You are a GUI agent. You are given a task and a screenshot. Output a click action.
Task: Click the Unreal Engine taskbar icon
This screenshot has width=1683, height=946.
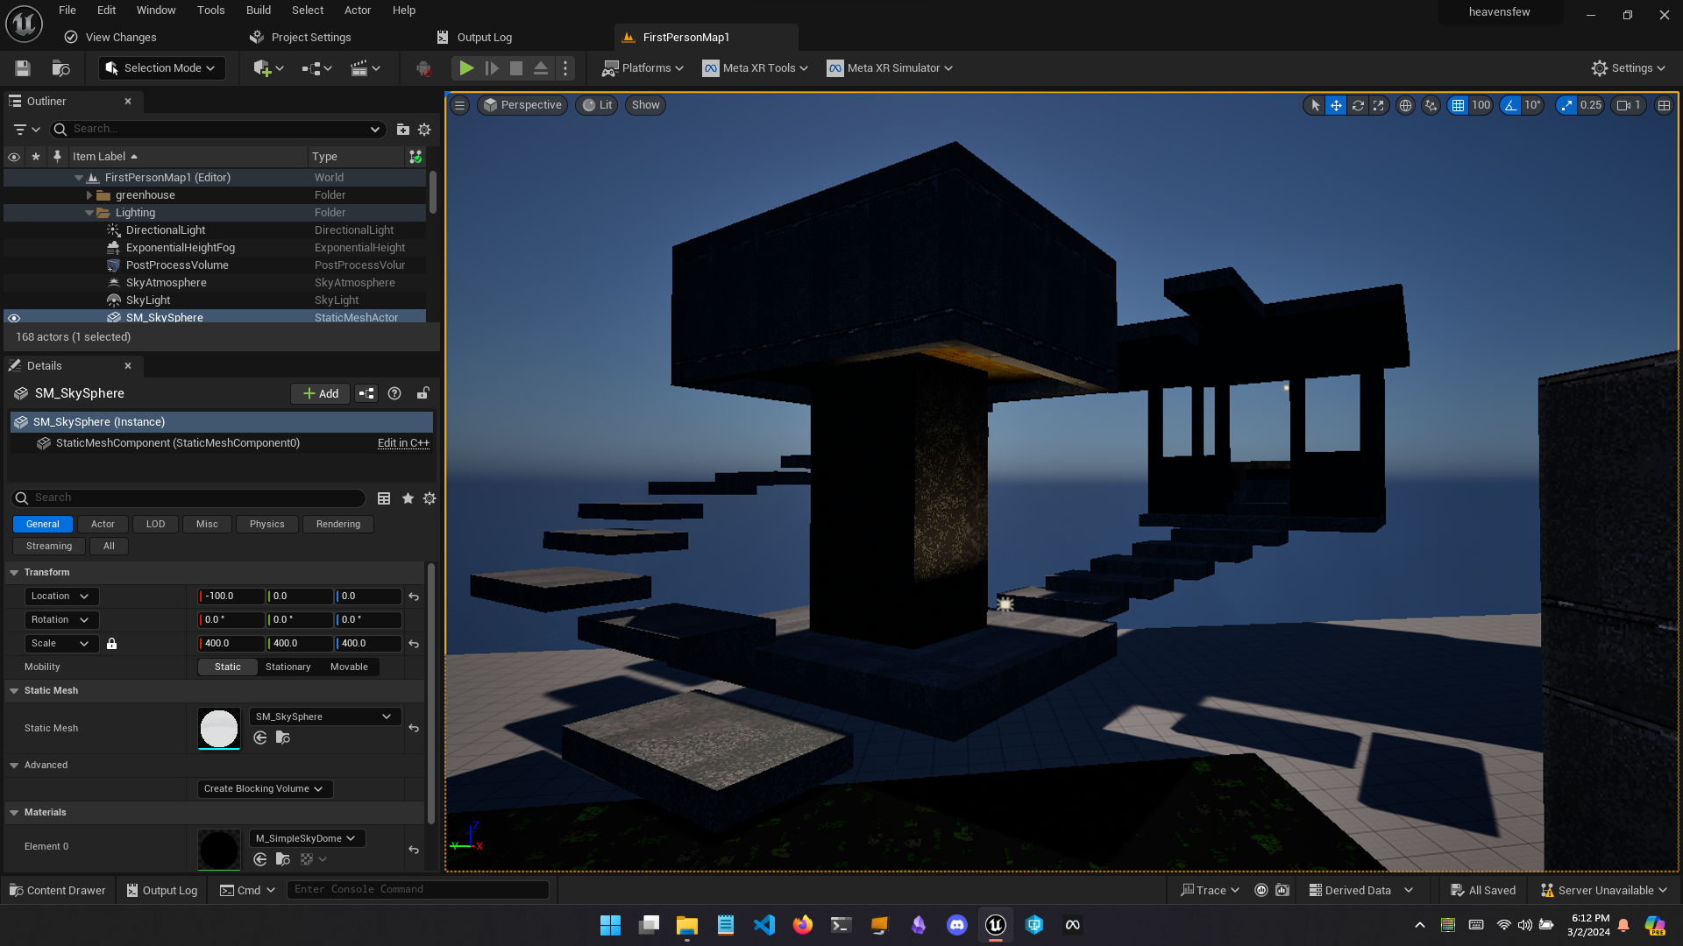[x=995, y=924]
